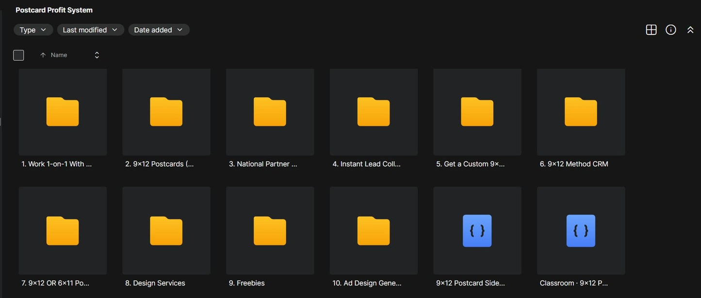Select the '6. 9×12 Method CRM' label
Screen dimensions: 701x298
coord(574,164)
